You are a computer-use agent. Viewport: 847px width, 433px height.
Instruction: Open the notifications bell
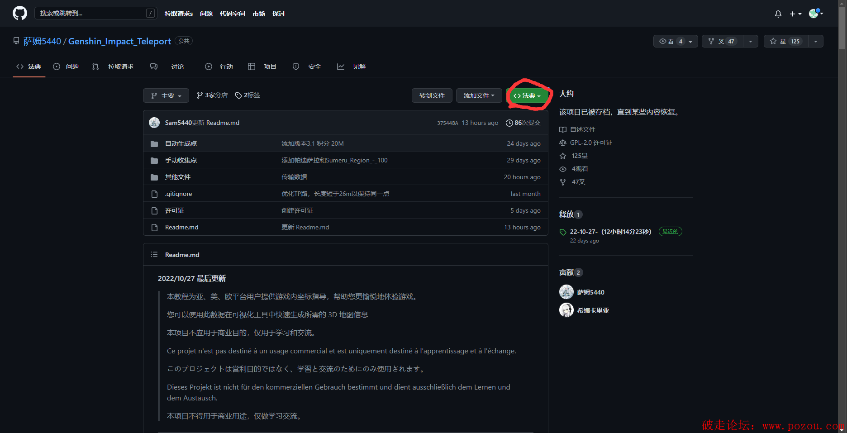click(778, 14)
